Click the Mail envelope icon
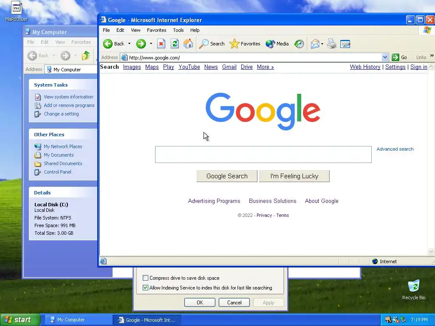The width and height of the screenshot is (435, 326). [315, 44]
